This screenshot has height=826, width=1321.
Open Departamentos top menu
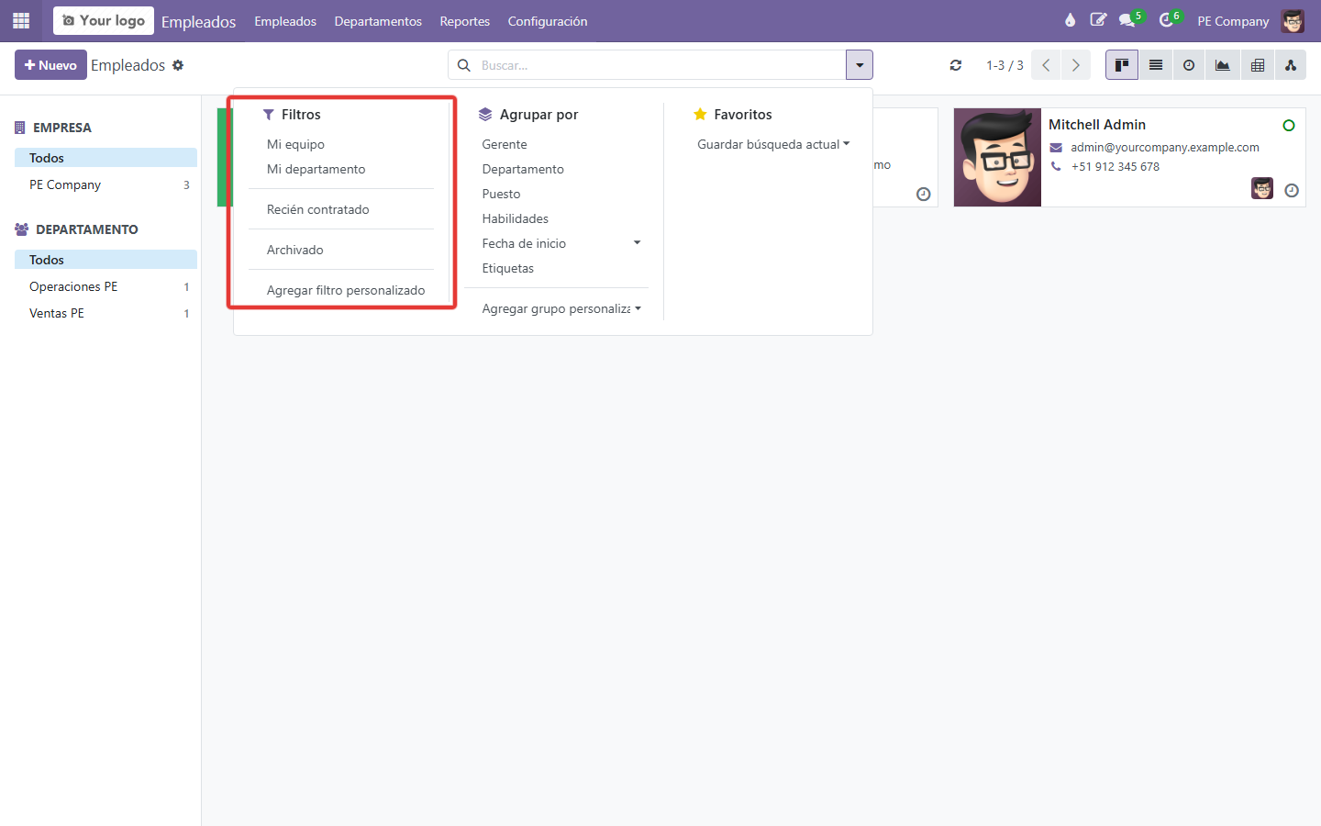[378, 21]
